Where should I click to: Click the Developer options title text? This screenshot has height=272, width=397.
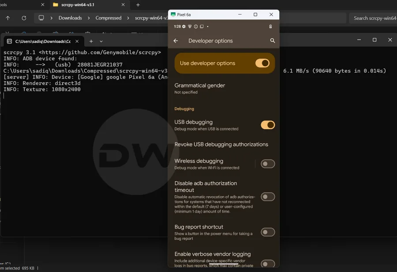point(210,41)
